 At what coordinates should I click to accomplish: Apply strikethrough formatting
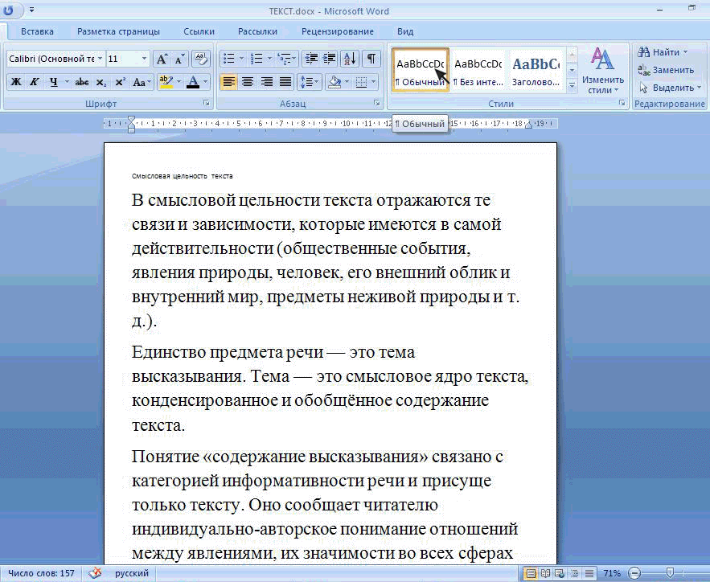(81, 82)
